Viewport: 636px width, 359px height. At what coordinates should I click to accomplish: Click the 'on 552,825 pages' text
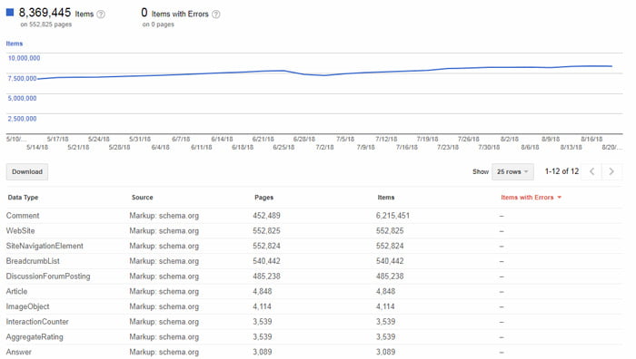45,24
